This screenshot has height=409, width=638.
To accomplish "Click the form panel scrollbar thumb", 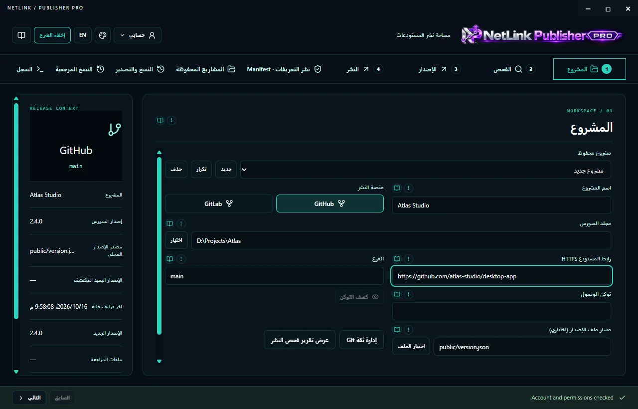I will click(x=159, y=246).
